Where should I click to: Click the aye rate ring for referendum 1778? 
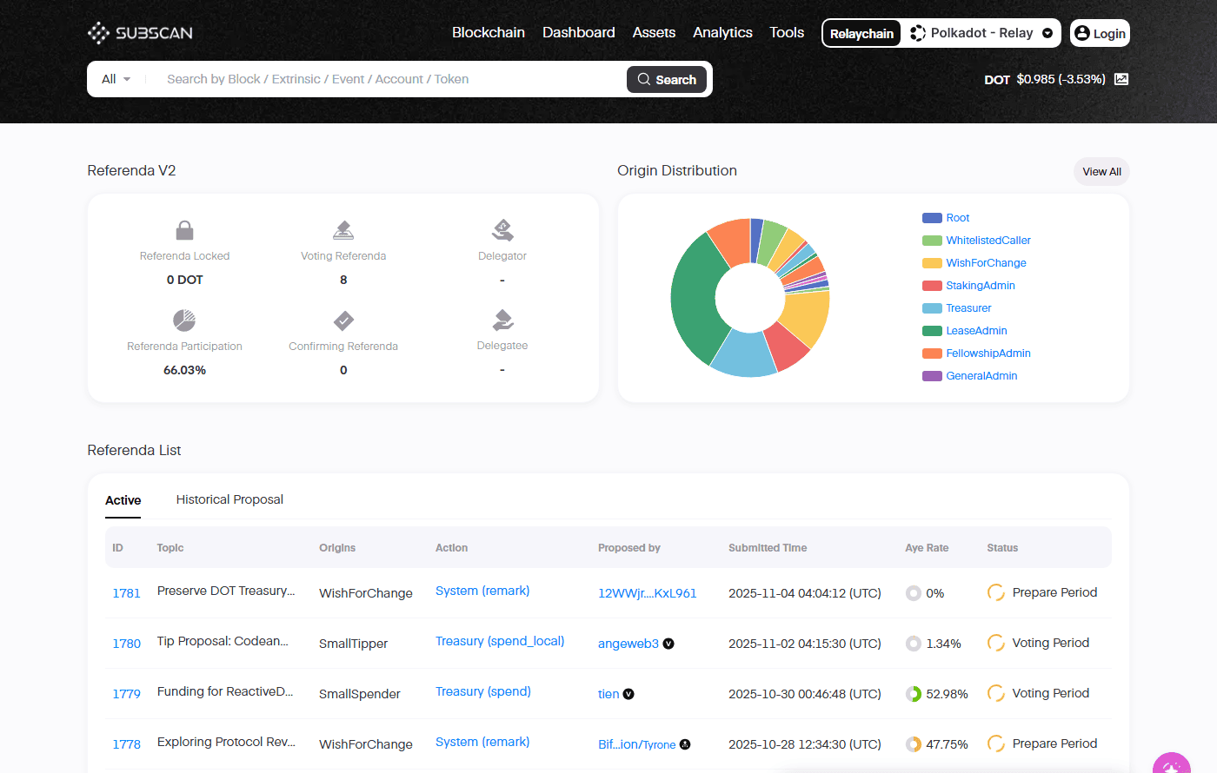point(914,744)
